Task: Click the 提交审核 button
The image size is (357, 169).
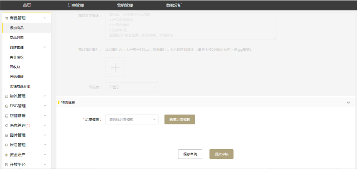Action: [222, 154]
